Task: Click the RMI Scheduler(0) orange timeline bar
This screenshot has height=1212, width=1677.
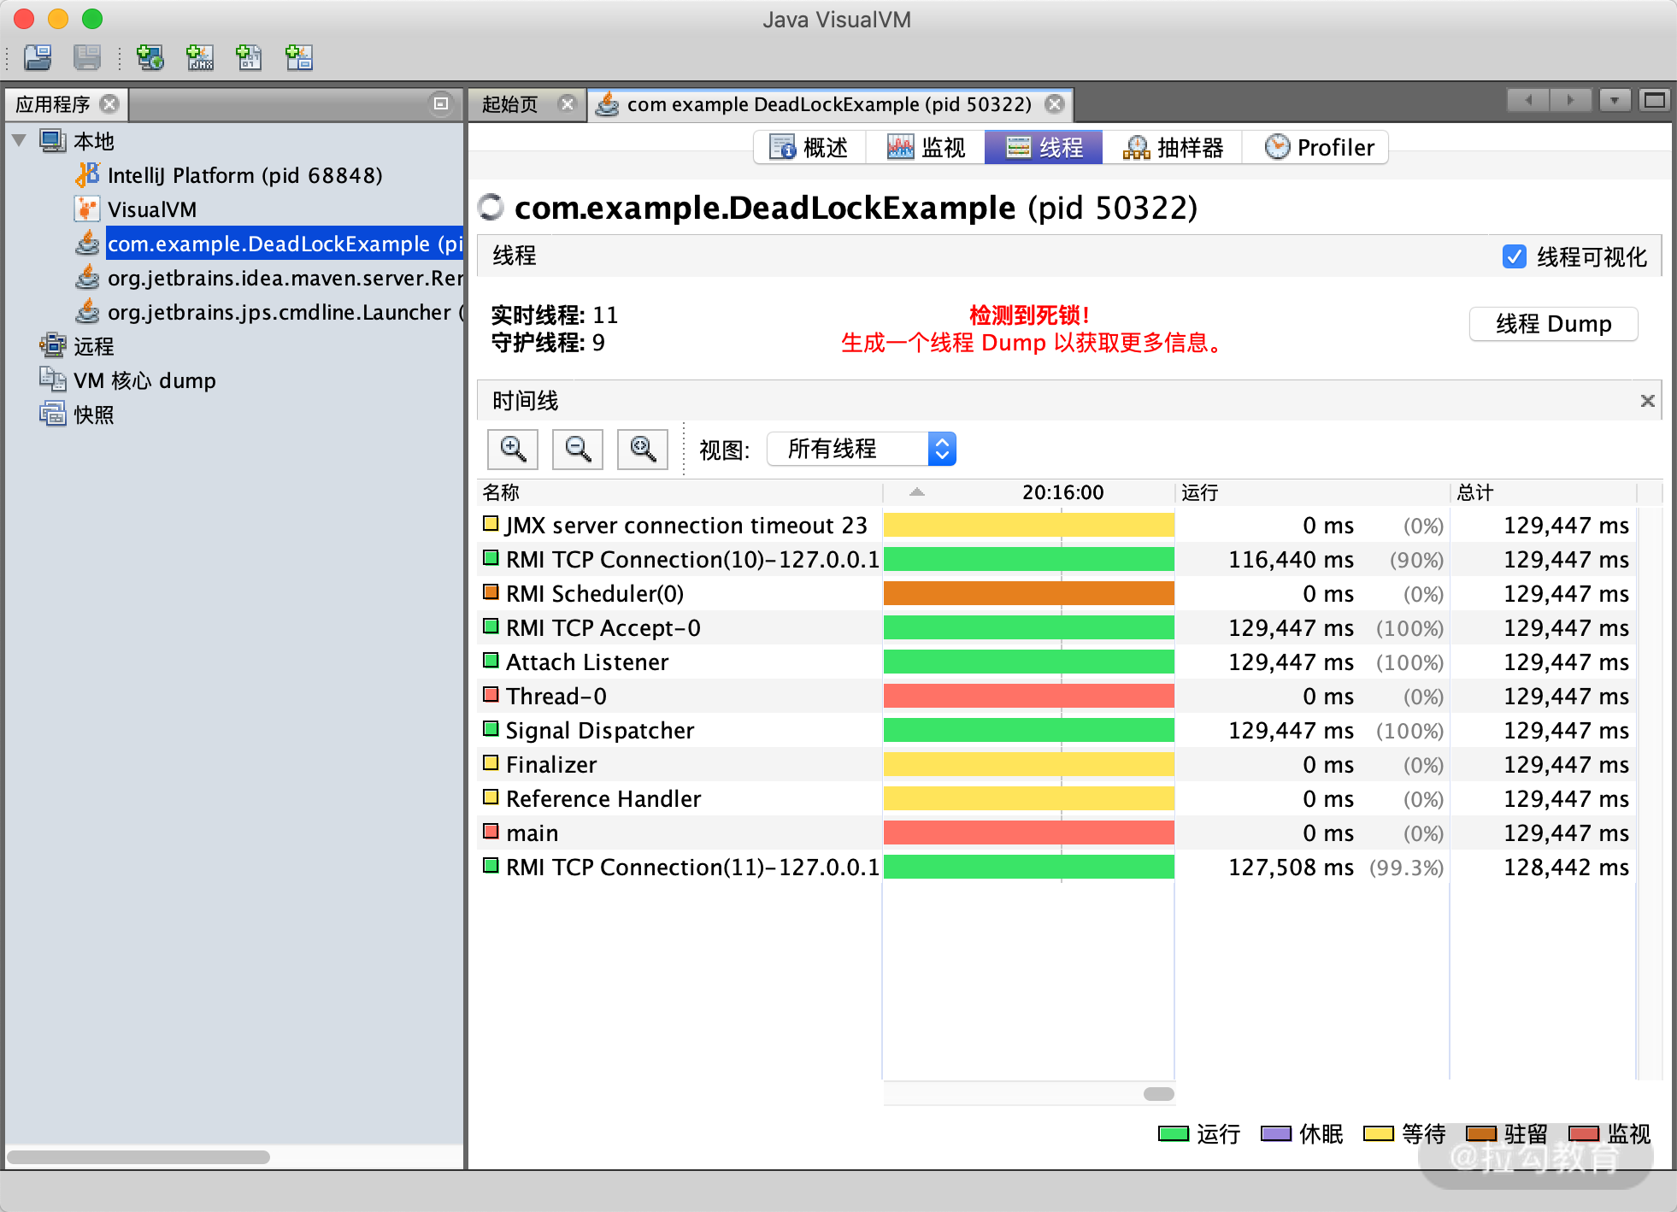Action: (x=1029, y=593)
